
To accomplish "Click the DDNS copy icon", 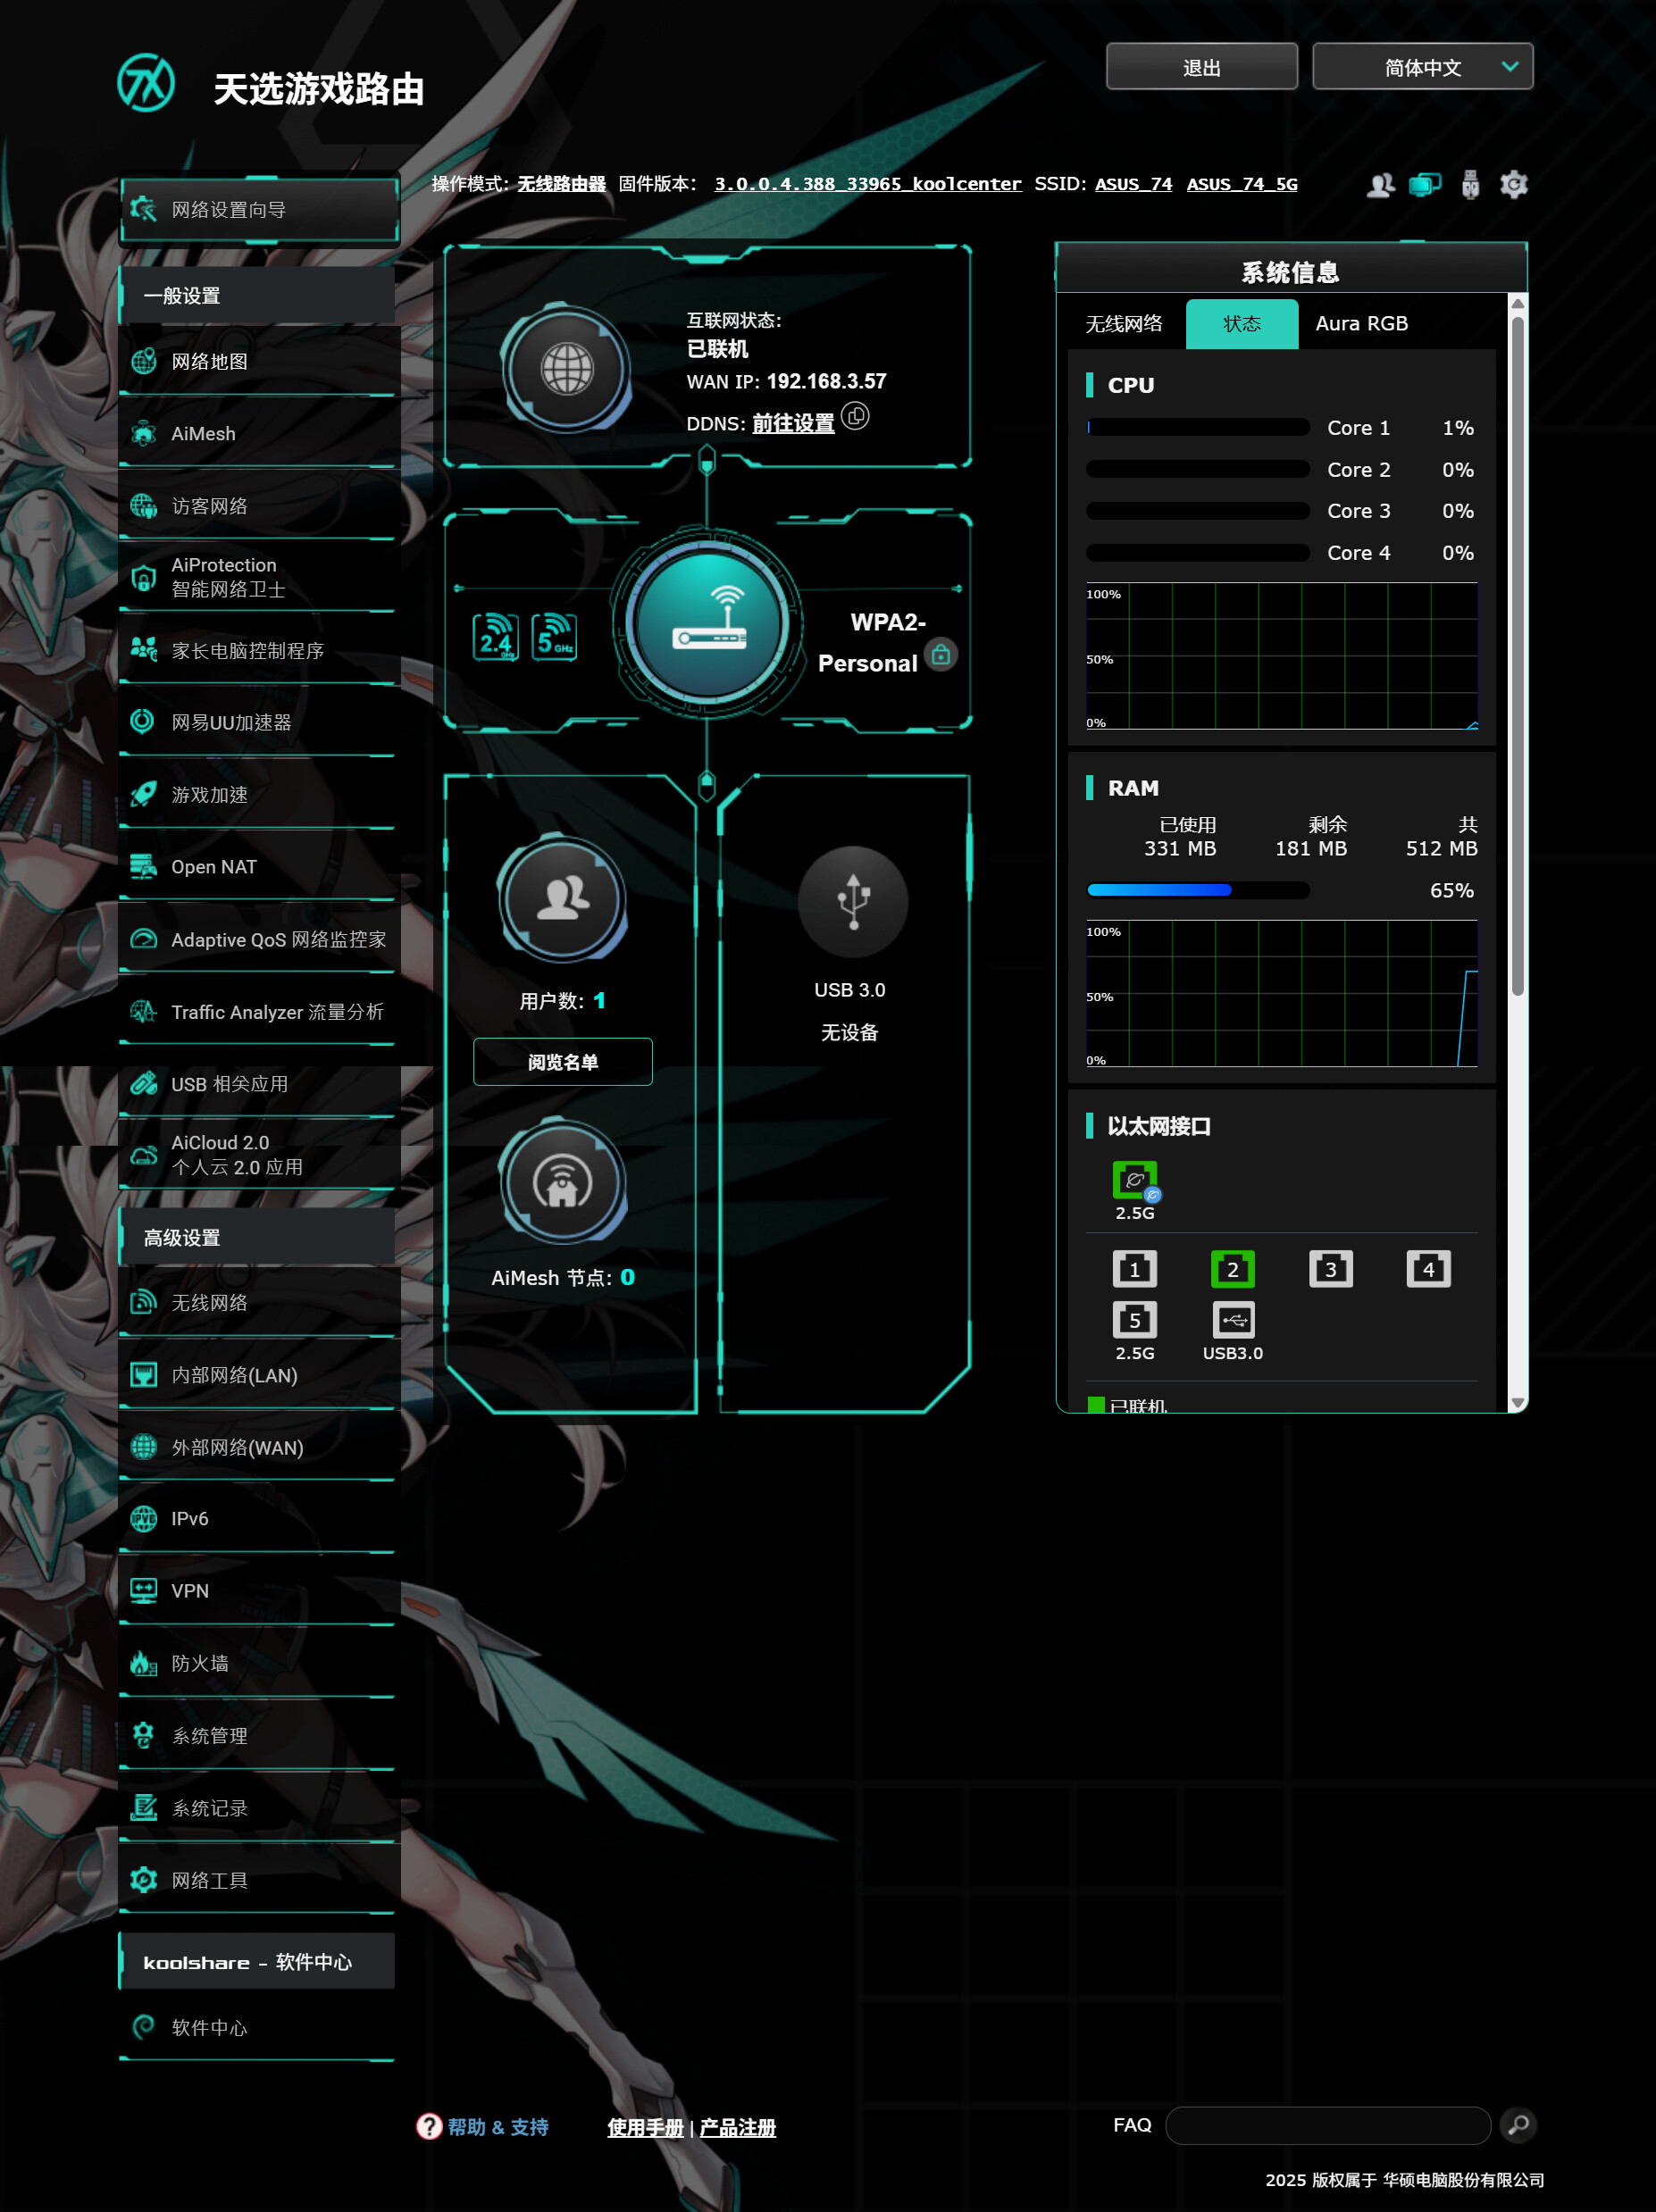I will pyautogui.click(x=855, y=416).
